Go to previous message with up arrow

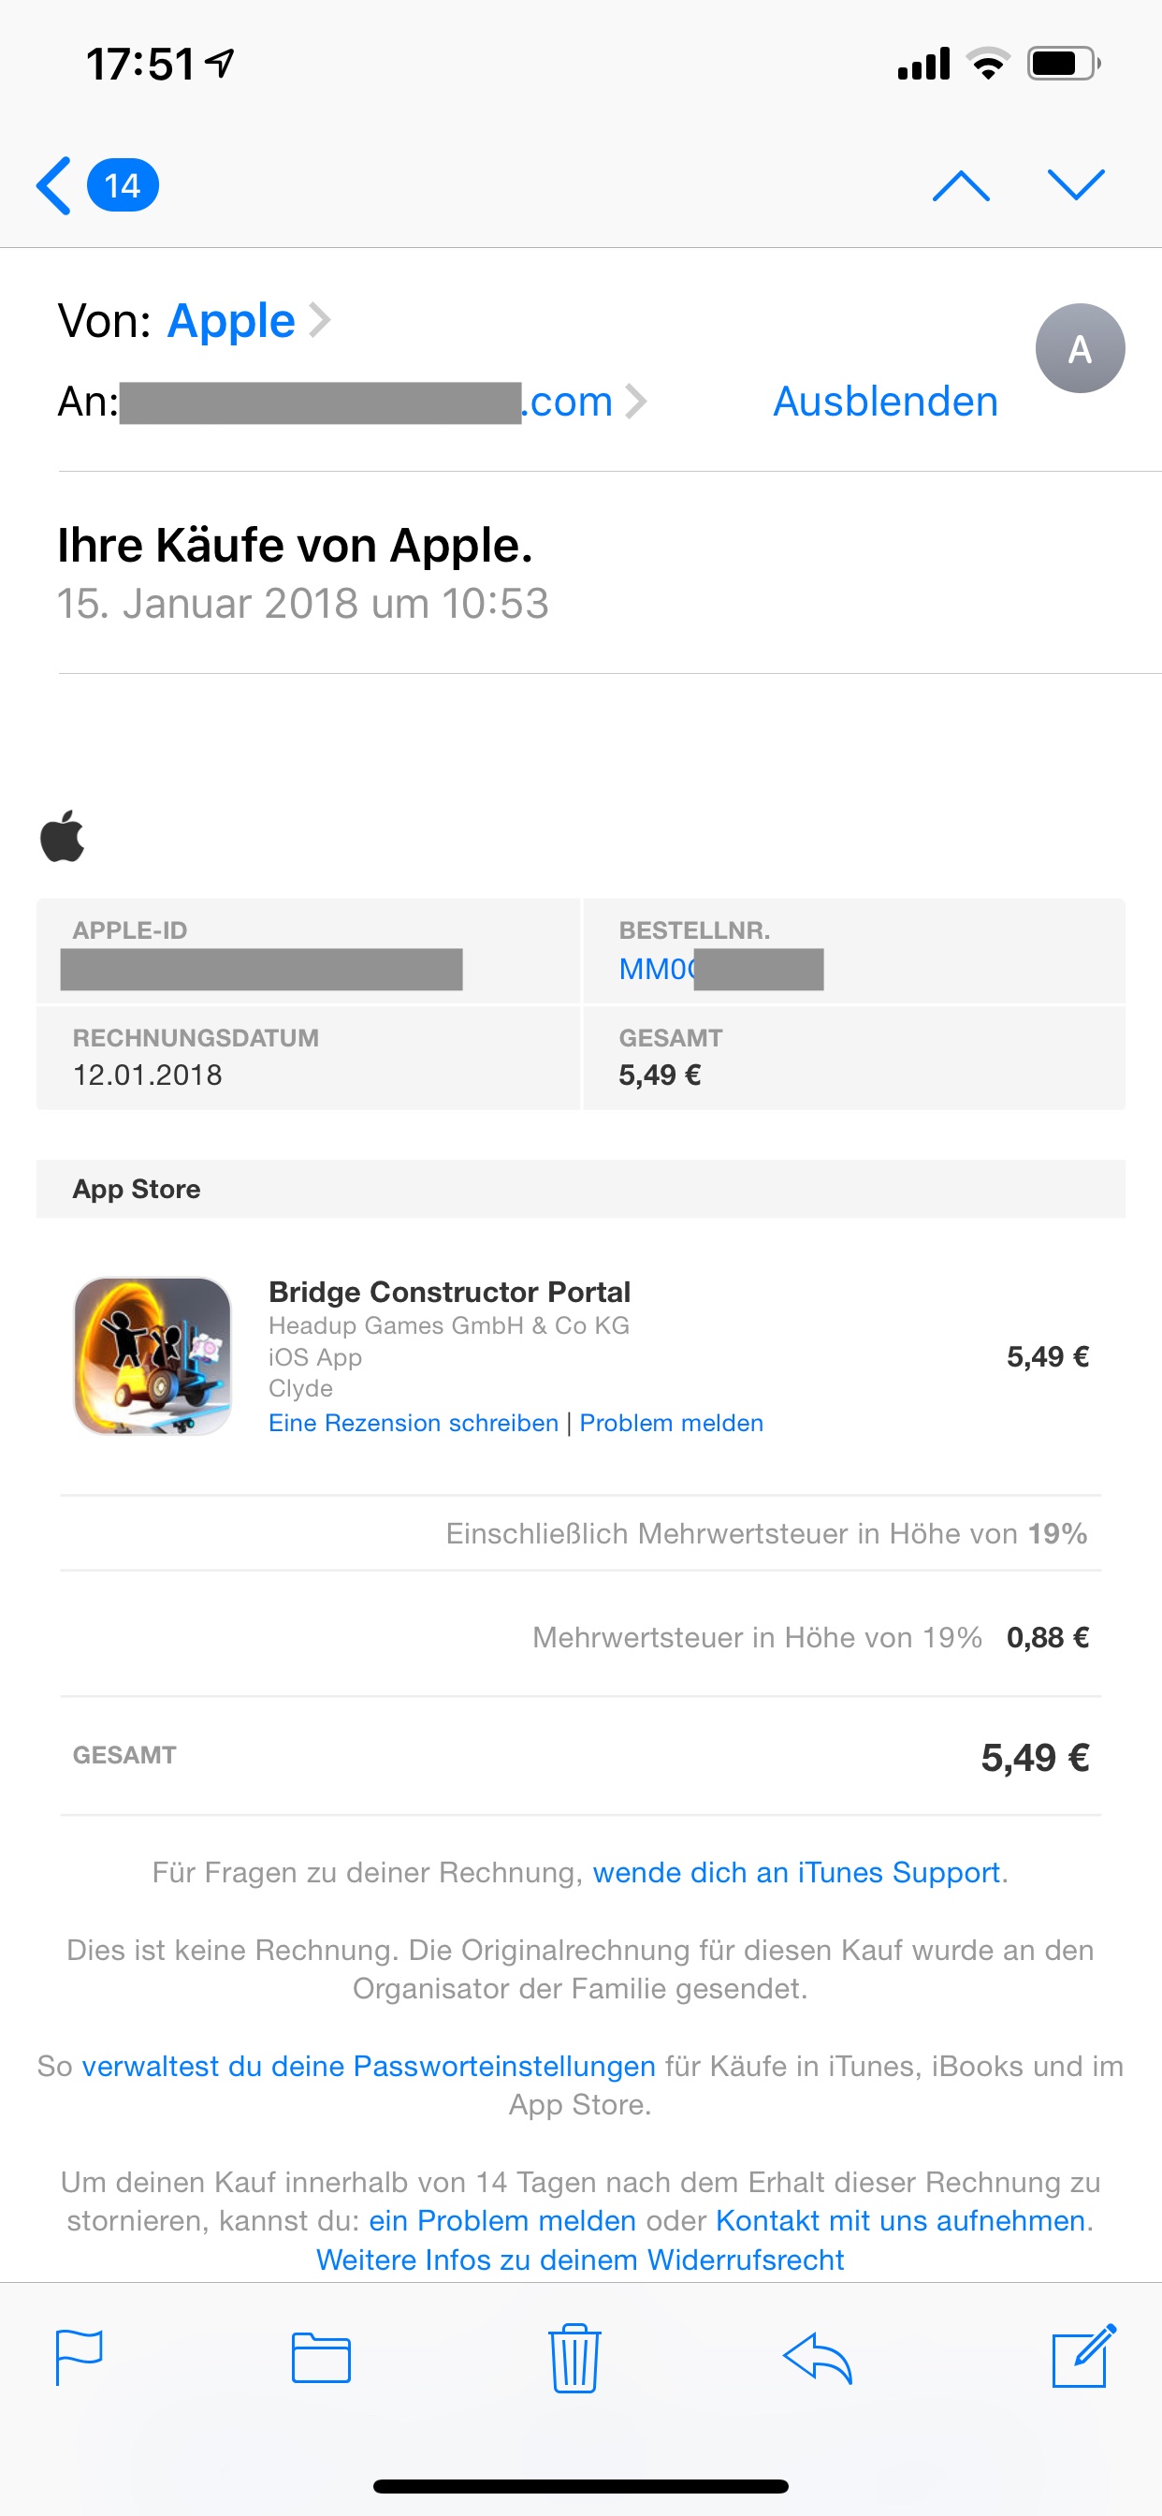point(961,185)
